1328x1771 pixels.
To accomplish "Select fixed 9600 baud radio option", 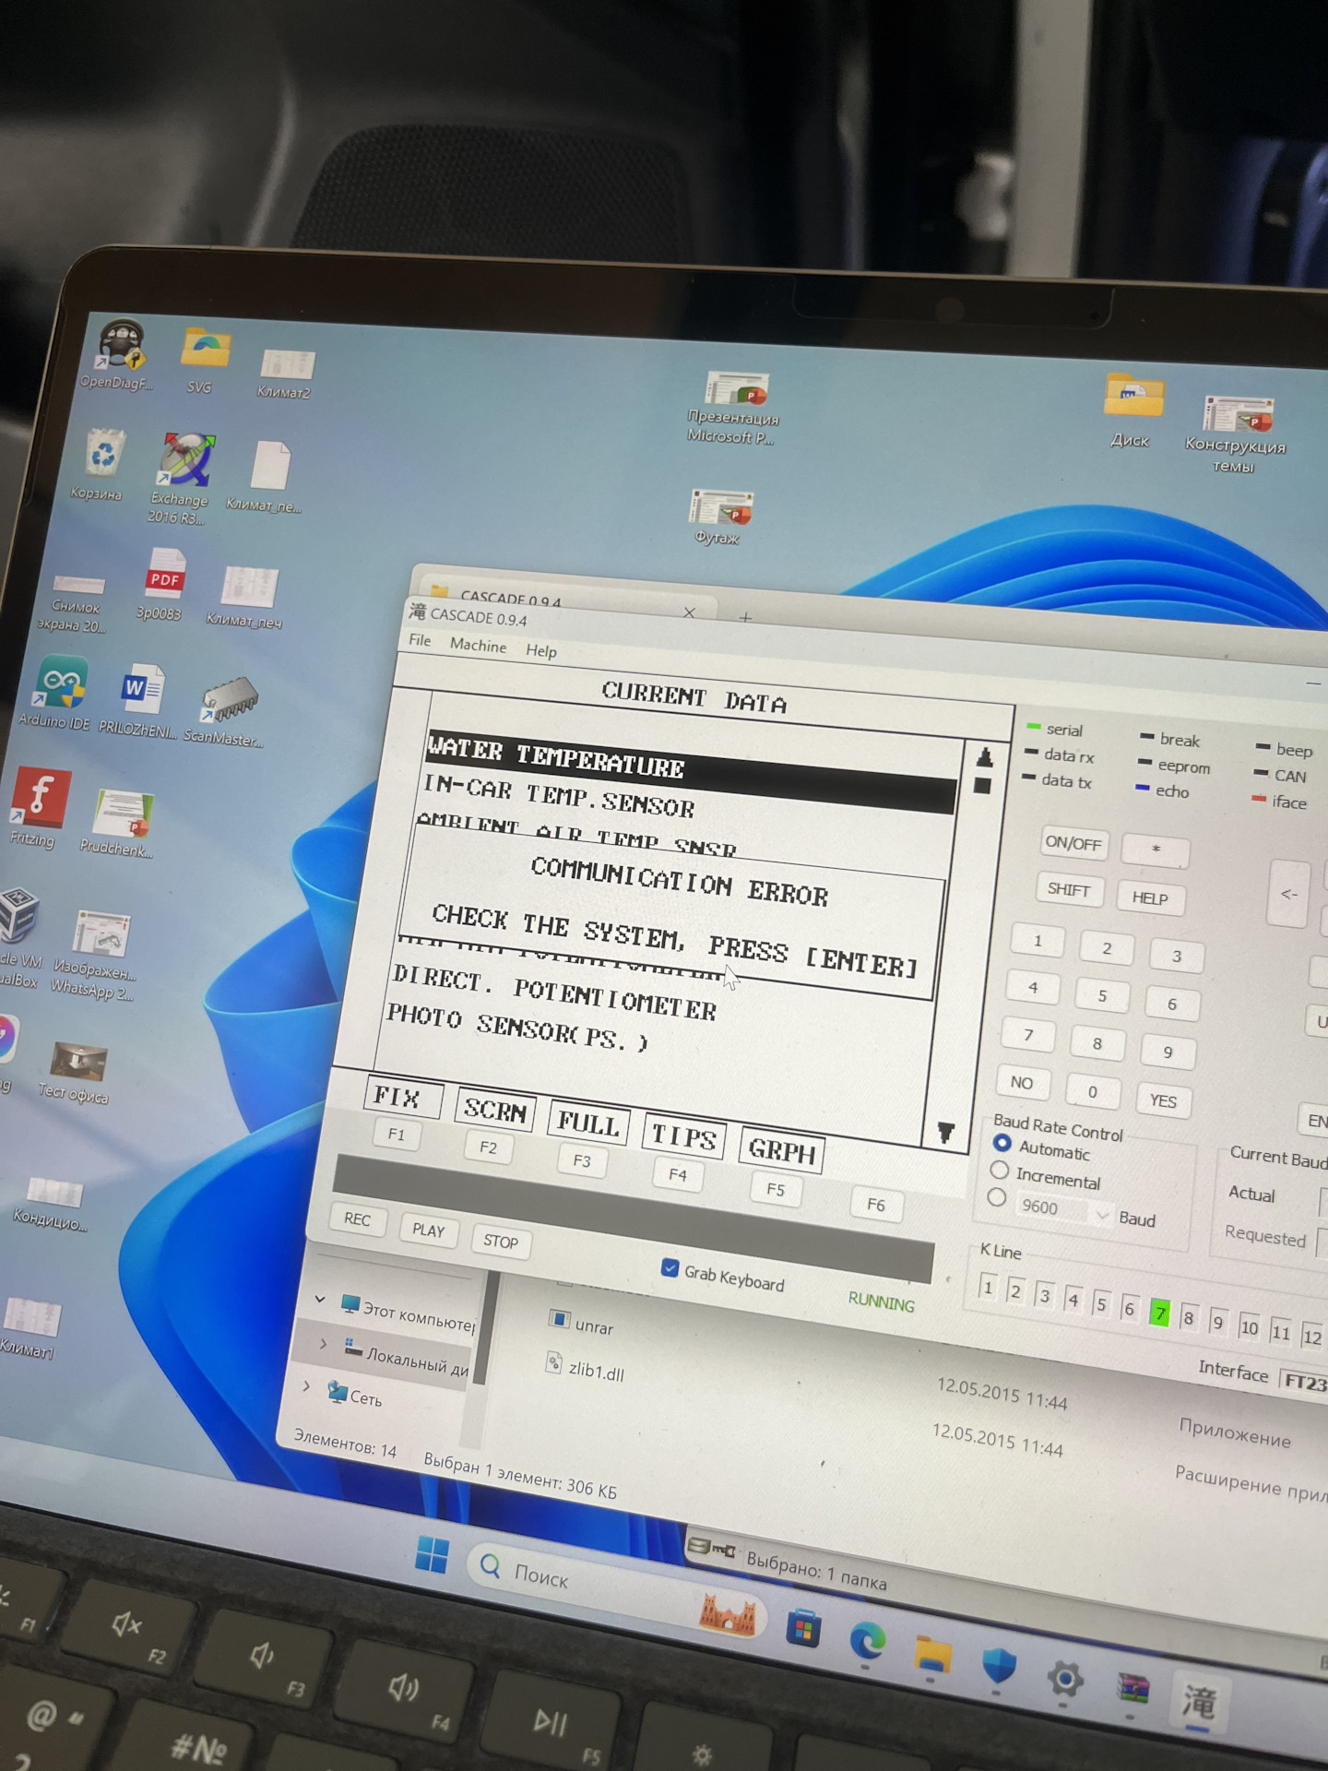I will click(996, 1197).
